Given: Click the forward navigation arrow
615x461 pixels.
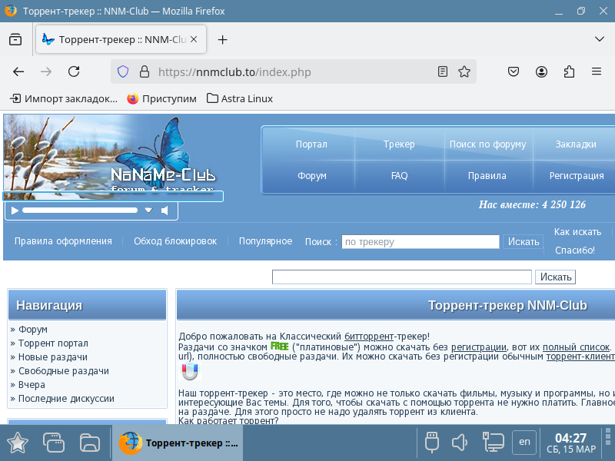Looking at the screenshot, I should [x=46, y=71].
